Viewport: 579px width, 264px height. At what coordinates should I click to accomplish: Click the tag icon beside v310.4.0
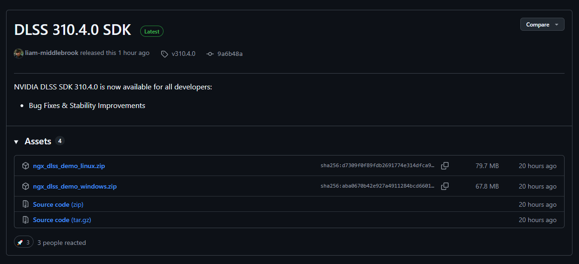tap(164, 54)
